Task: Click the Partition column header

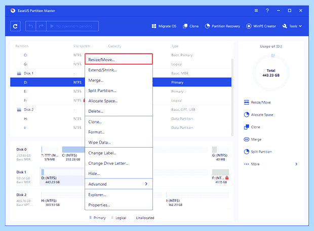Action: [22, 46]
